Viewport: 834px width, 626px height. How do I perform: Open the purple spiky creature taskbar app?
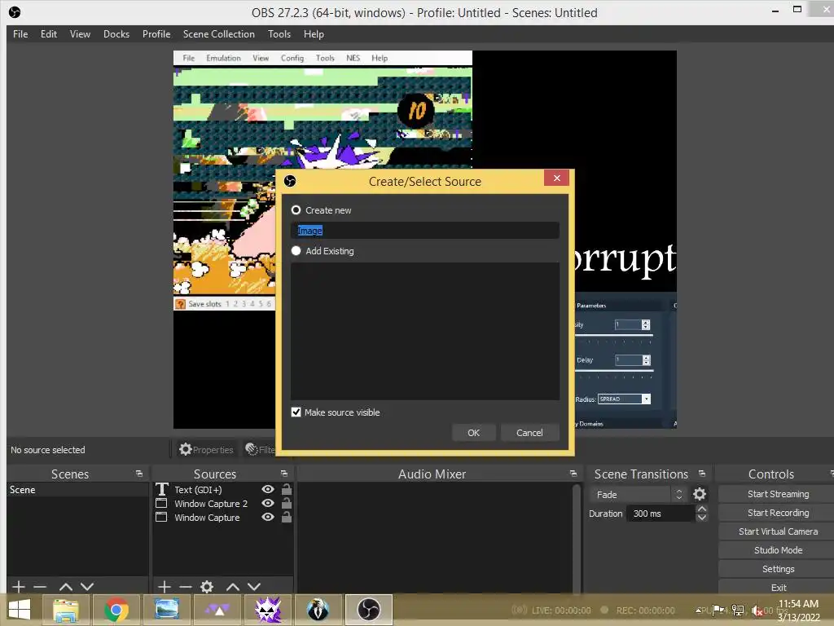(x=268, y=610)
